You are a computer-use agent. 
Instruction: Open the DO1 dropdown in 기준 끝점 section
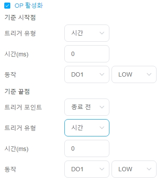click(87, 169)
